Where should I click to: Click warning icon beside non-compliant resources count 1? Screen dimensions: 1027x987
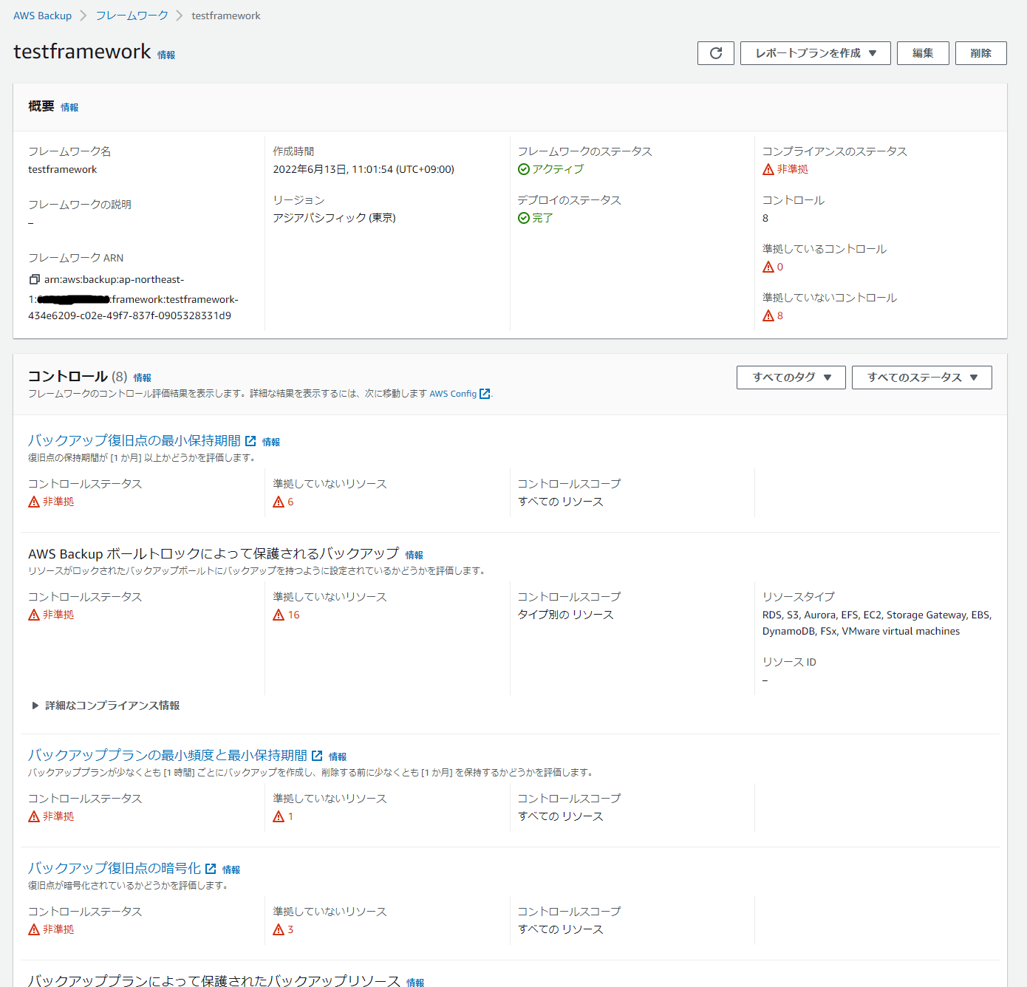click(279, 816)
